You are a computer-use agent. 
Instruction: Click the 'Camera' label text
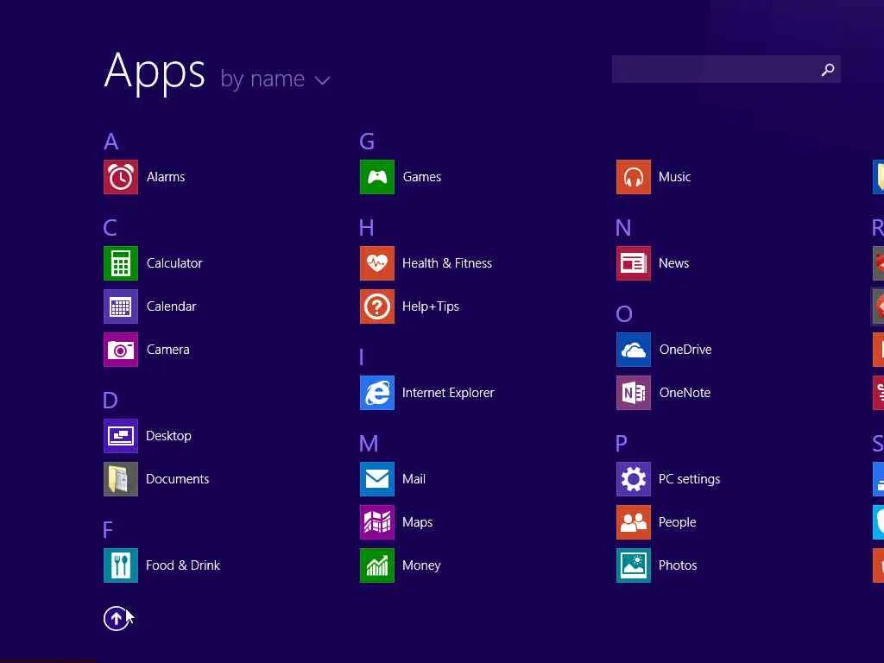tap(168, 350)
